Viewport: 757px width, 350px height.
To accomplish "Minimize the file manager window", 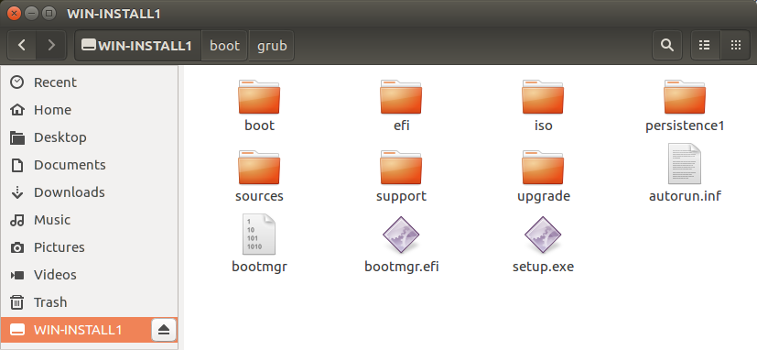I will 31,13.
